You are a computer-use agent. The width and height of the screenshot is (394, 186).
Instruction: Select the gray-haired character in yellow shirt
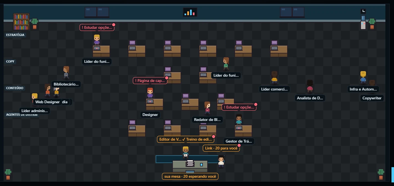(x=56, y=91)
